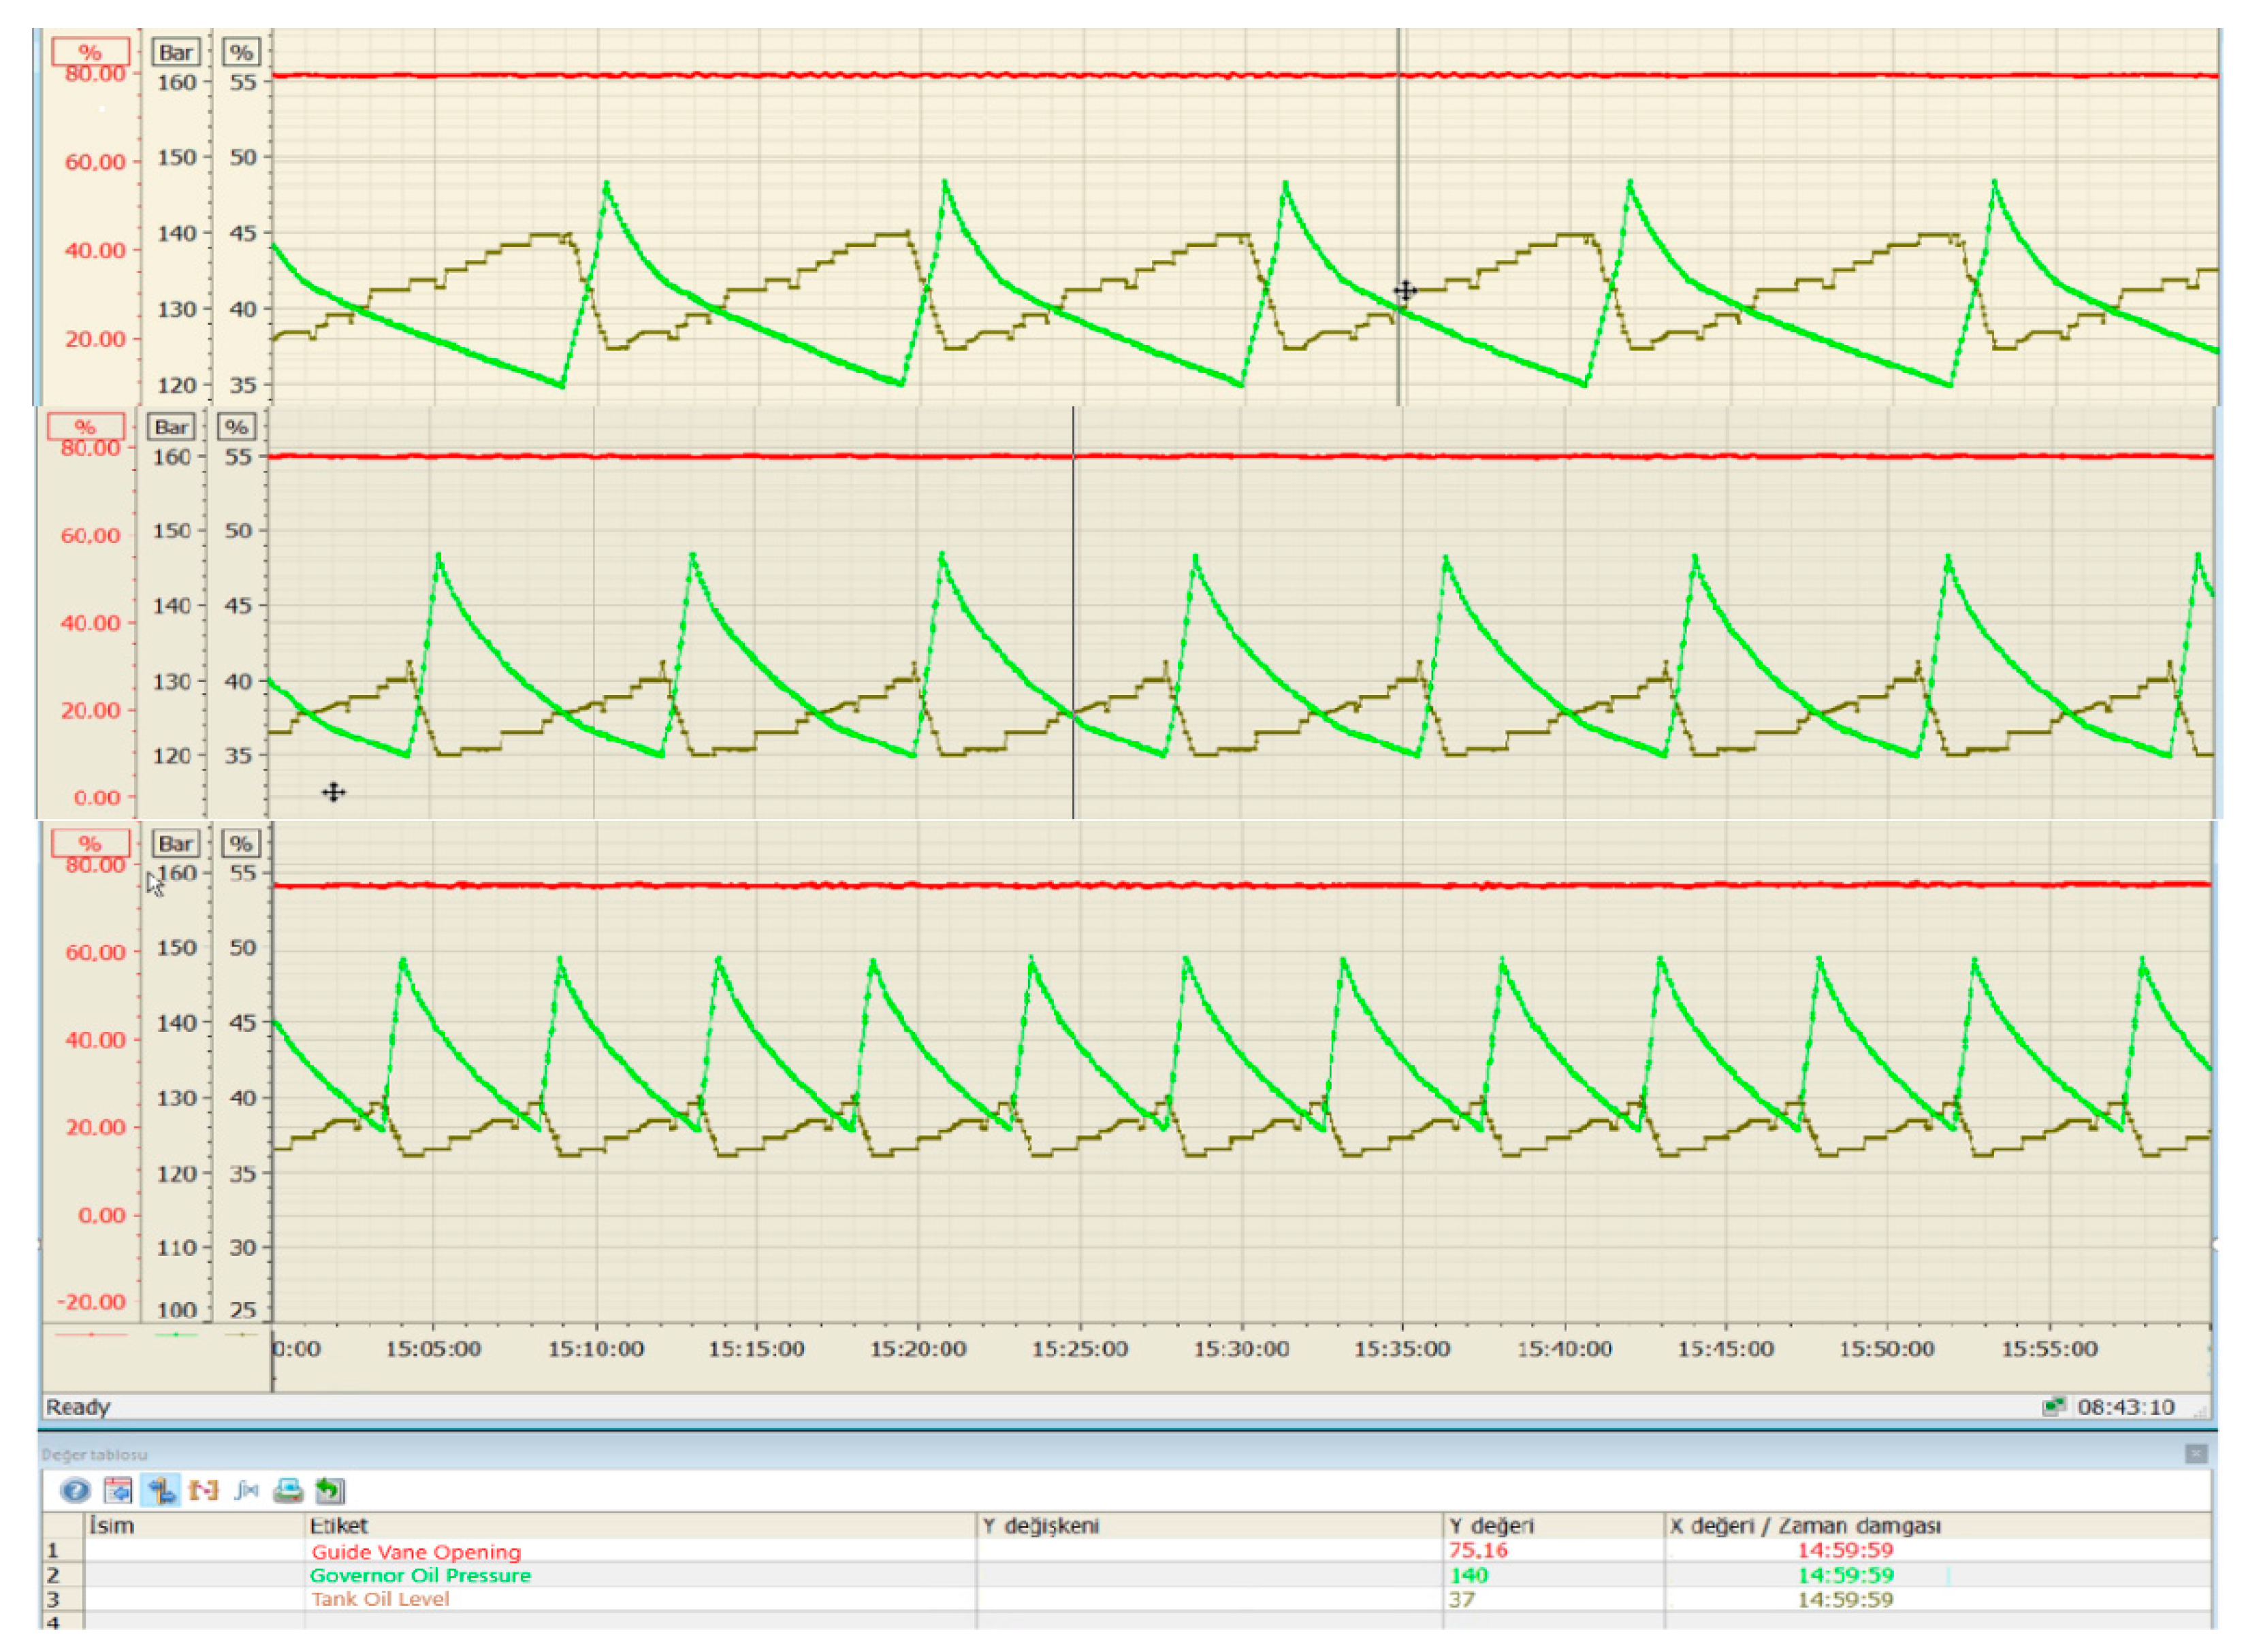Click the green arrow export icon
The height and width of the screenshot is (1652, 2246).
click(330, 1491)
